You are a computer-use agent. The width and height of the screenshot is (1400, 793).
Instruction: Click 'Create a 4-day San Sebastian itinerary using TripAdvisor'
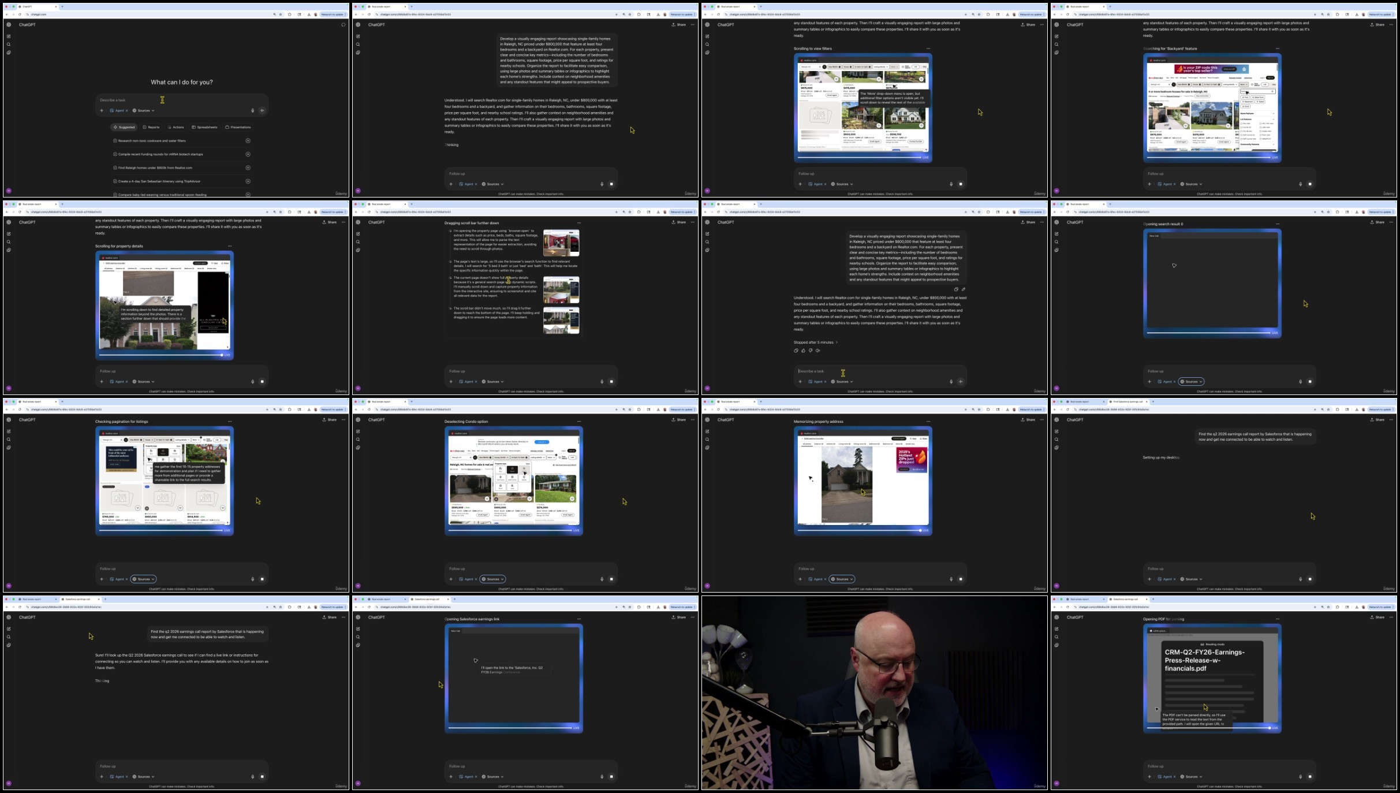tap(159, 181)
